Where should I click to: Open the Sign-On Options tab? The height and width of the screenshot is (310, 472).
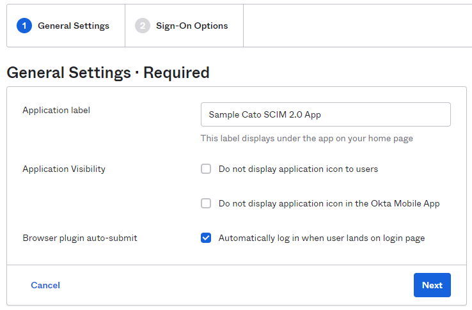pyautogui.click(x=192, y=26)
